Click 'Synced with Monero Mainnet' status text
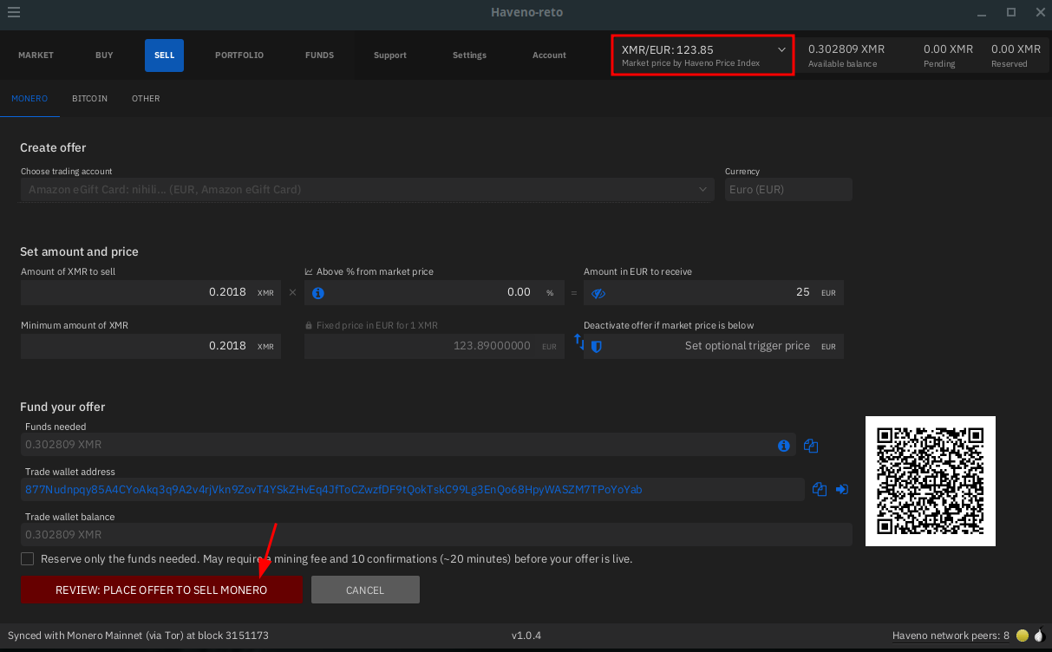Viewport: 1052px width, 652px height. (x=138, y=636)
